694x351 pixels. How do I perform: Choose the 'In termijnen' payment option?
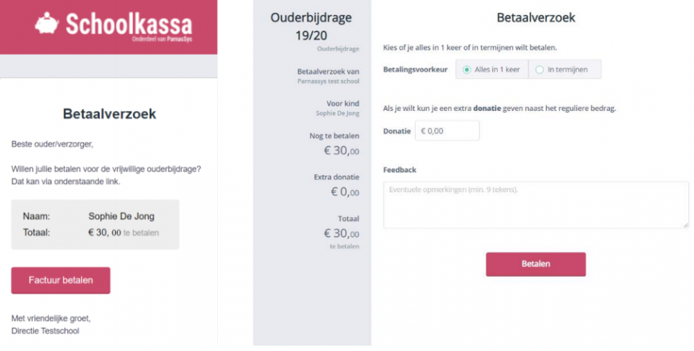pyautogui.click(x=540, y=69)
